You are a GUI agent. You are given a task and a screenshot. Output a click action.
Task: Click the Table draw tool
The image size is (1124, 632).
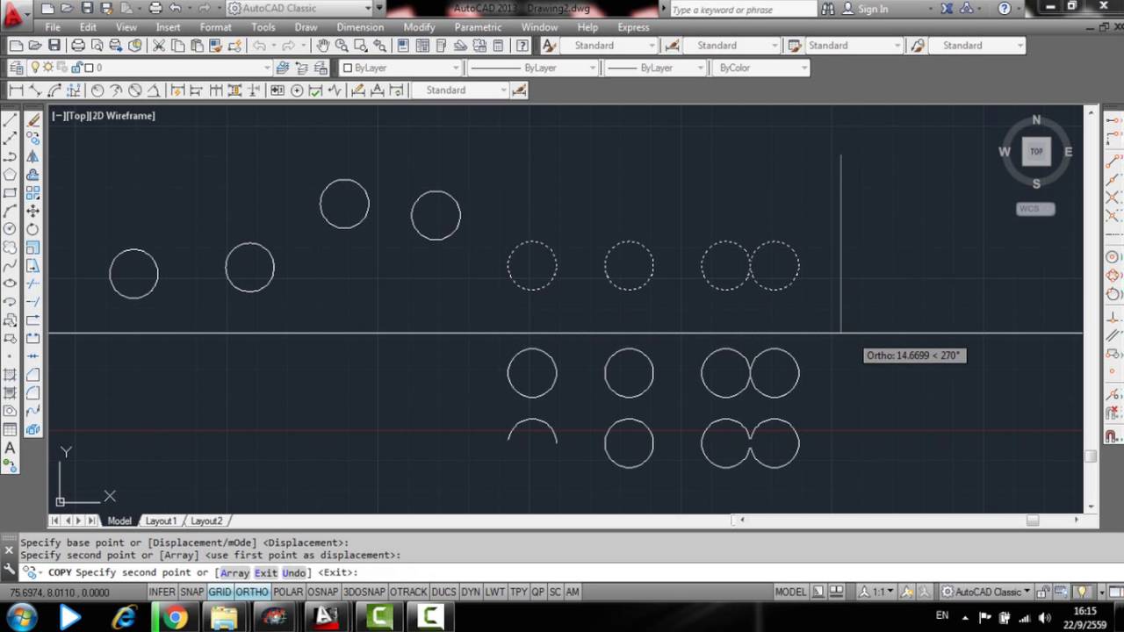tap(11, 429)
